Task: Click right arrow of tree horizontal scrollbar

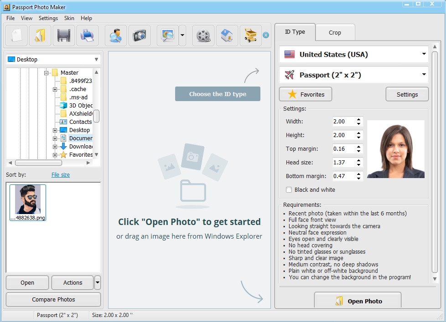Action: click(88, 163)
